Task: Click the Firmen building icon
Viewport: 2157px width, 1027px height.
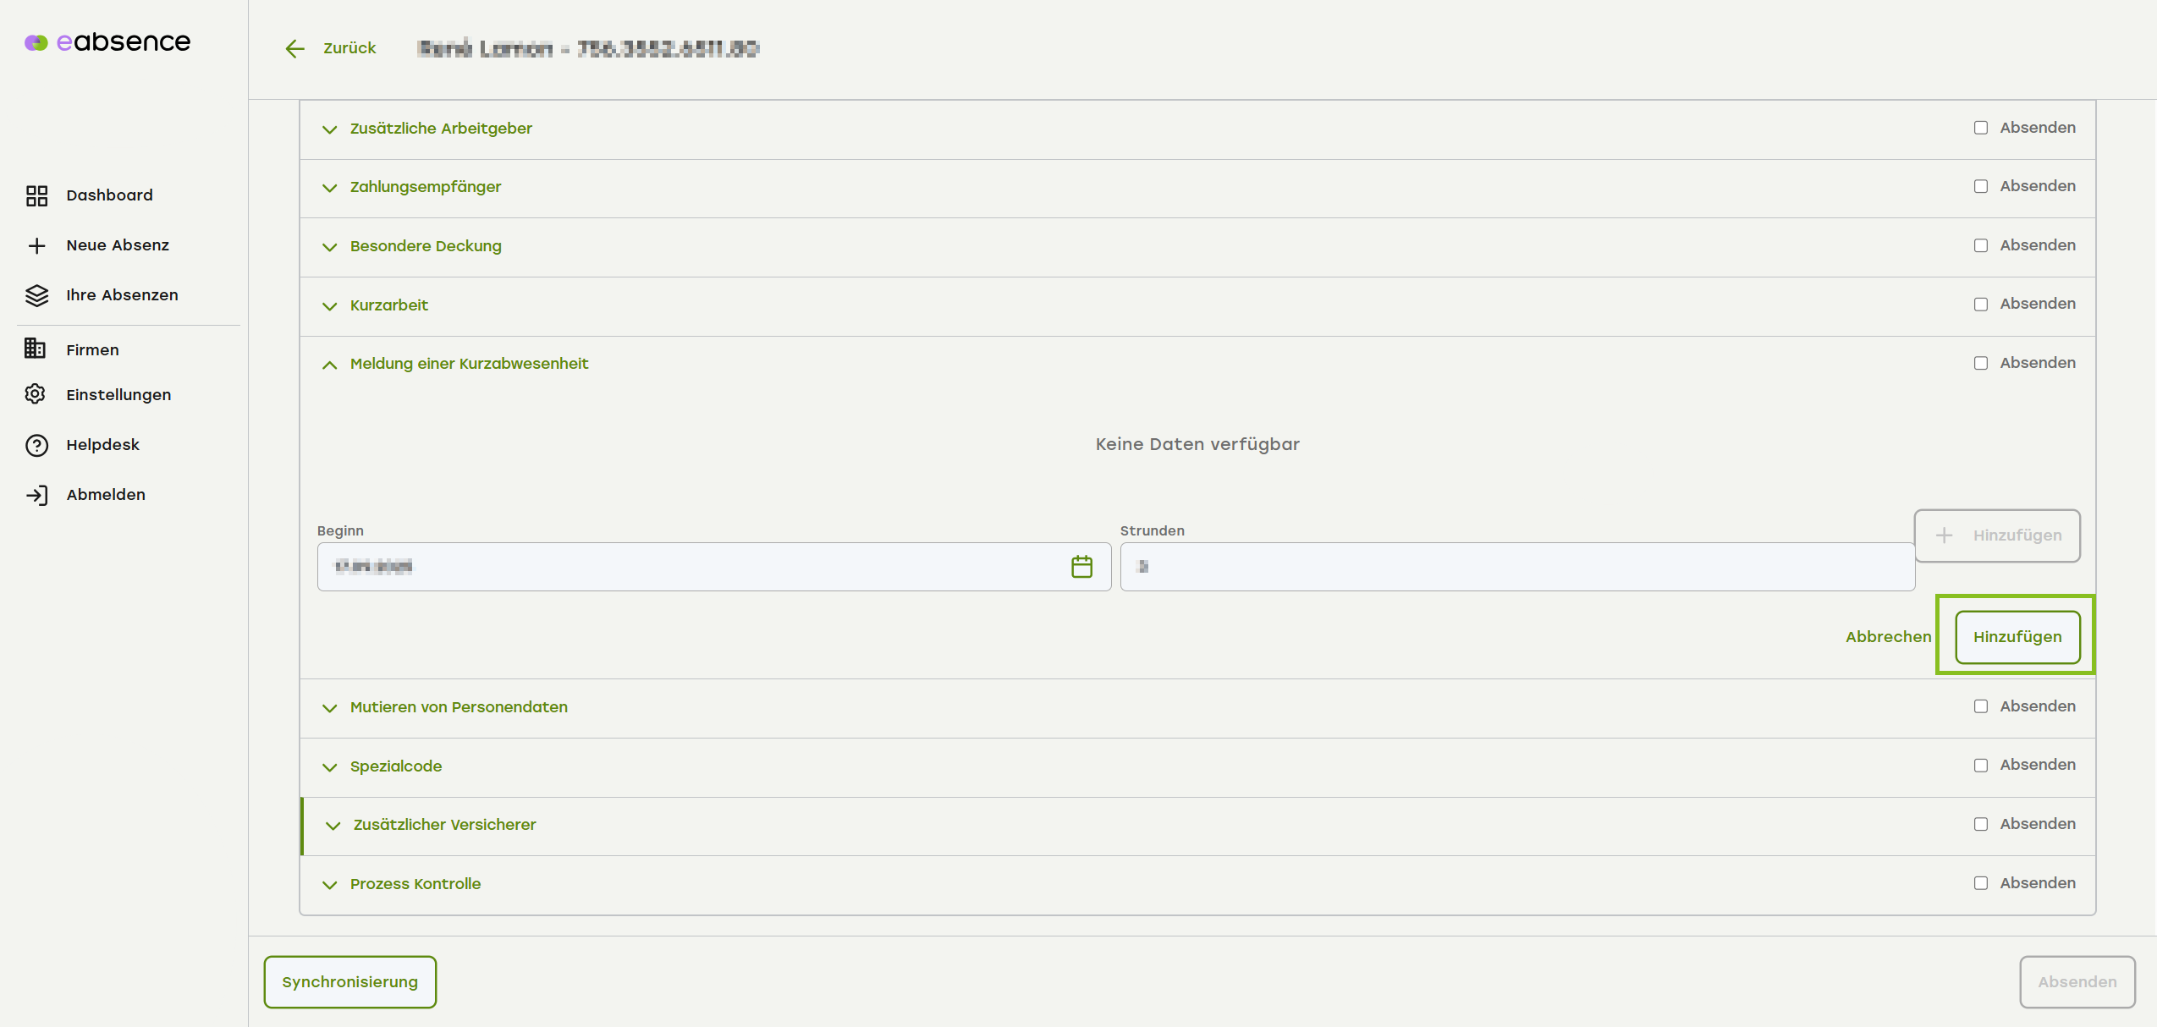Action: (x=36, y=349)
